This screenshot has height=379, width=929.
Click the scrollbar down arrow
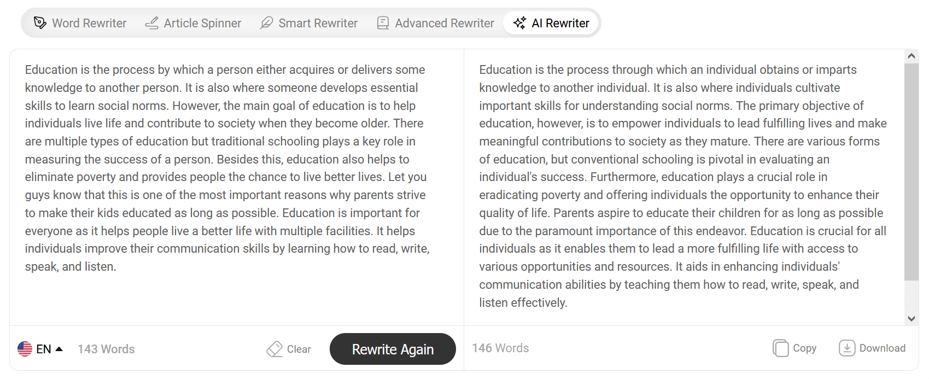[x=912, y=318]
